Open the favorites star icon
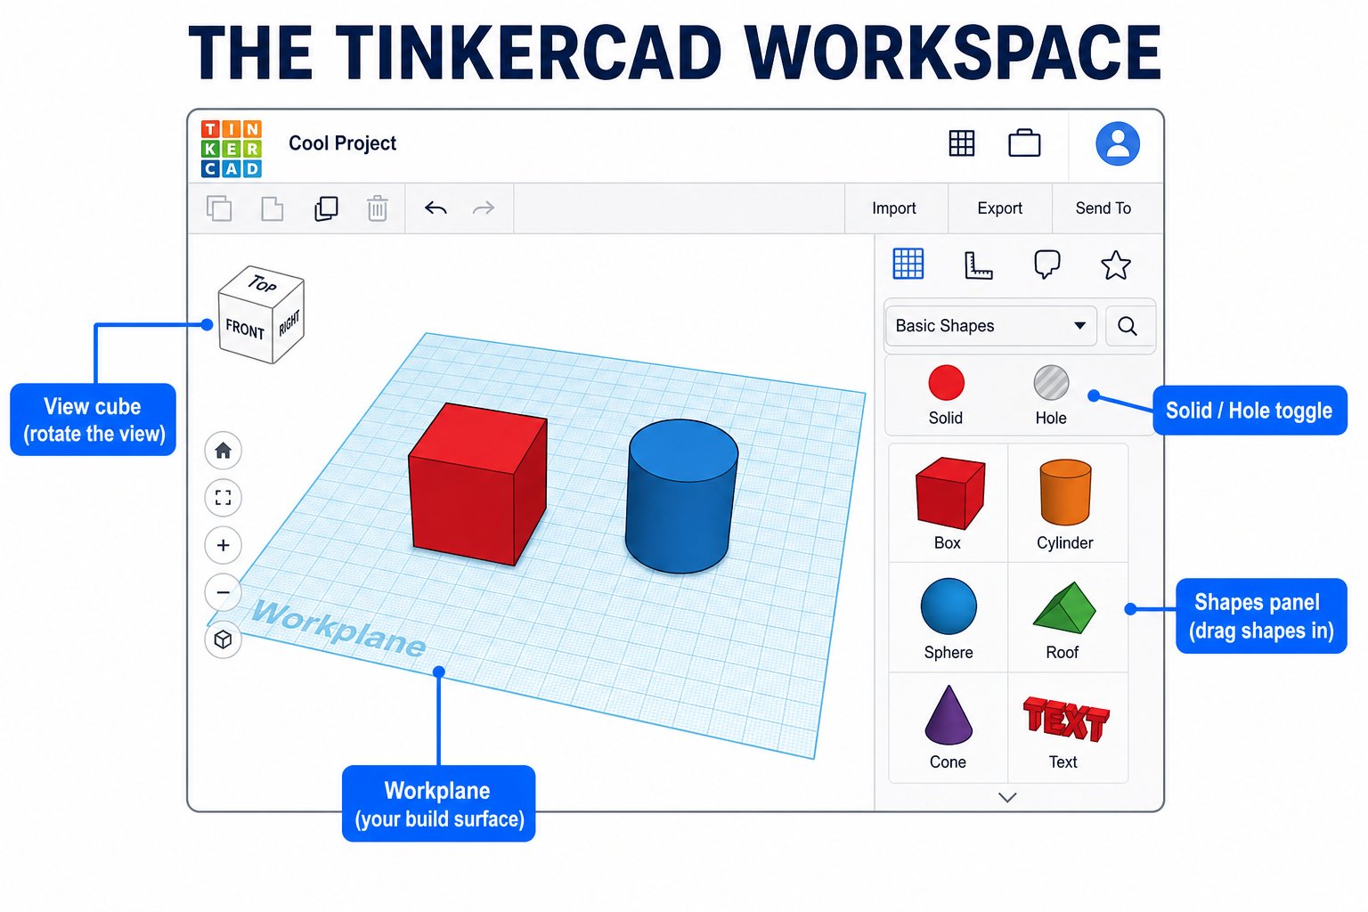 coord(1116,265)
